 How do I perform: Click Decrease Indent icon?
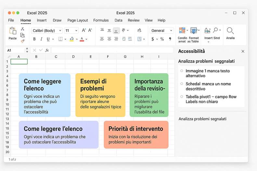124,39
